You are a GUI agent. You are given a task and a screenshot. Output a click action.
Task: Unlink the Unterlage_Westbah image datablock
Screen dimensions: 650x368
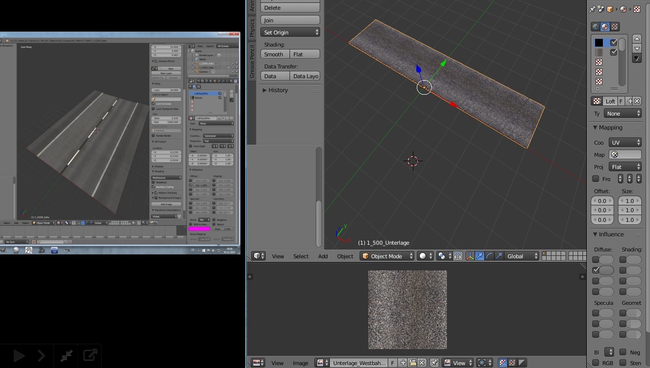click(x=422, y=363)
